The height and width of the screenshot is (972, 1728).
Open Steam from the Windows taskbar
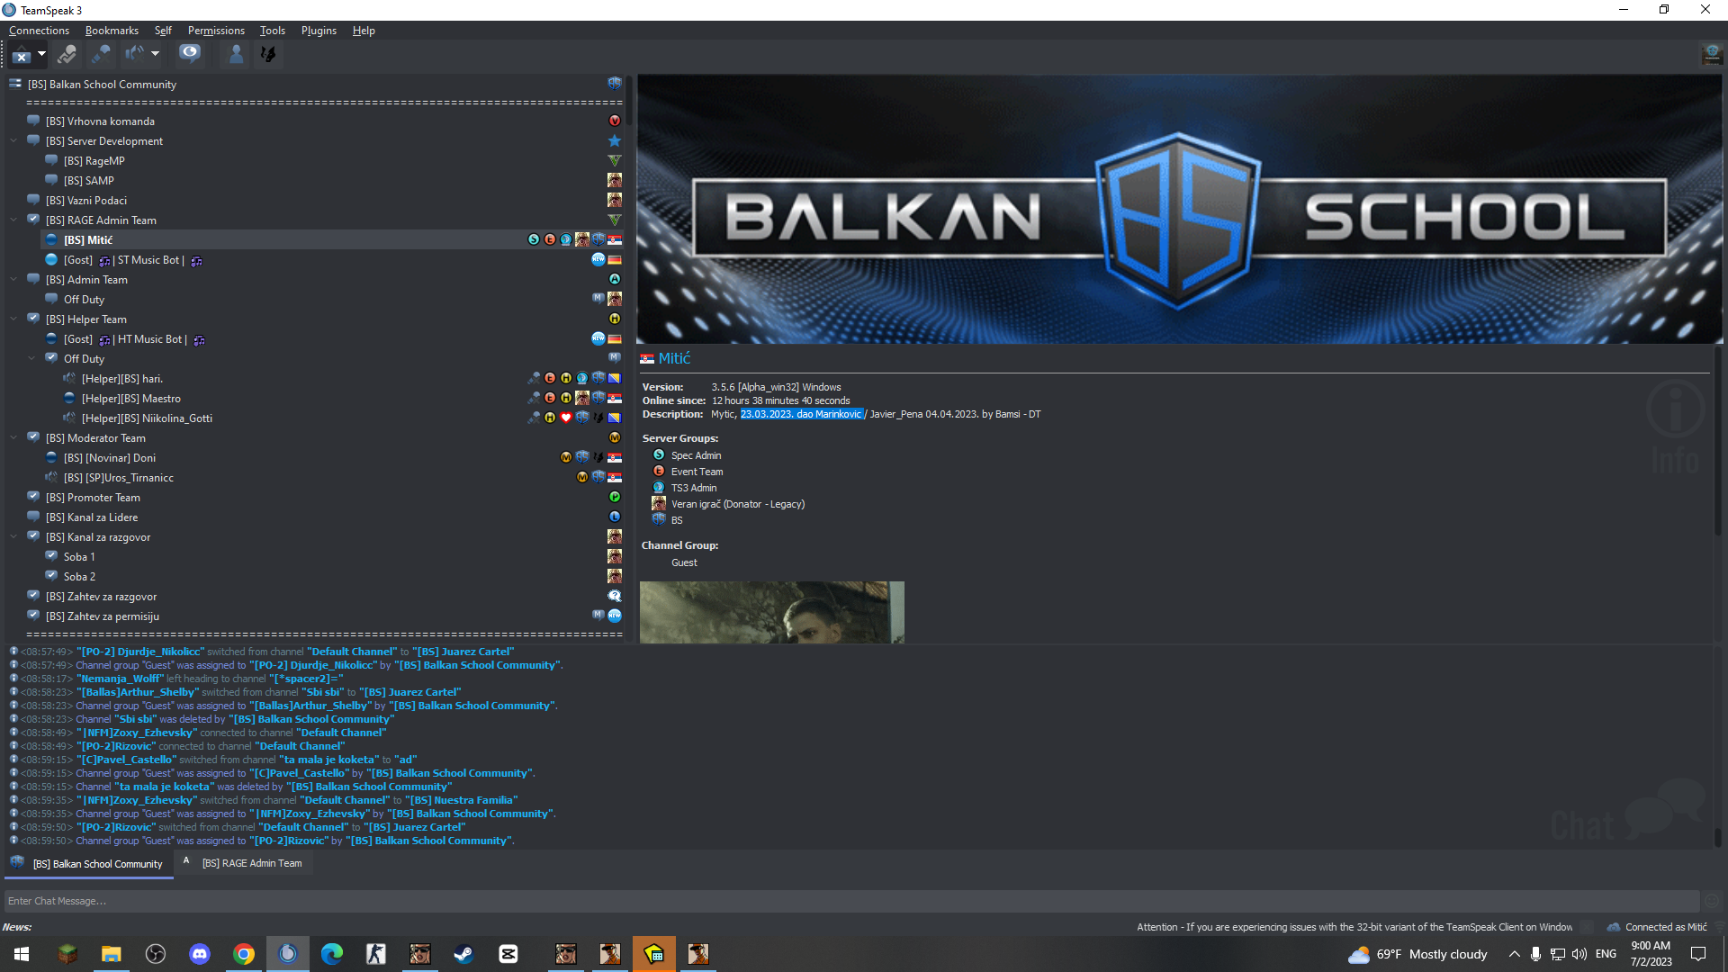point(463,954)
